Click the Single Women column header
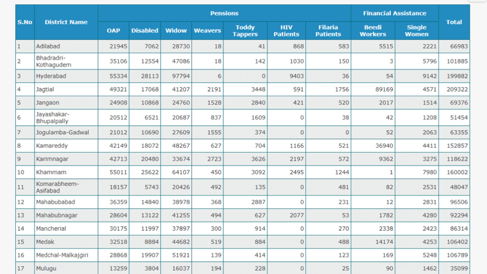 point(416,31)
